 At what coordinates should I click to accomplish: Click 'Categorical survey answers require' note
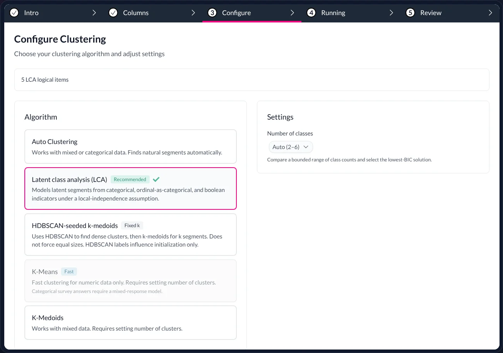(x=97, y=291)
